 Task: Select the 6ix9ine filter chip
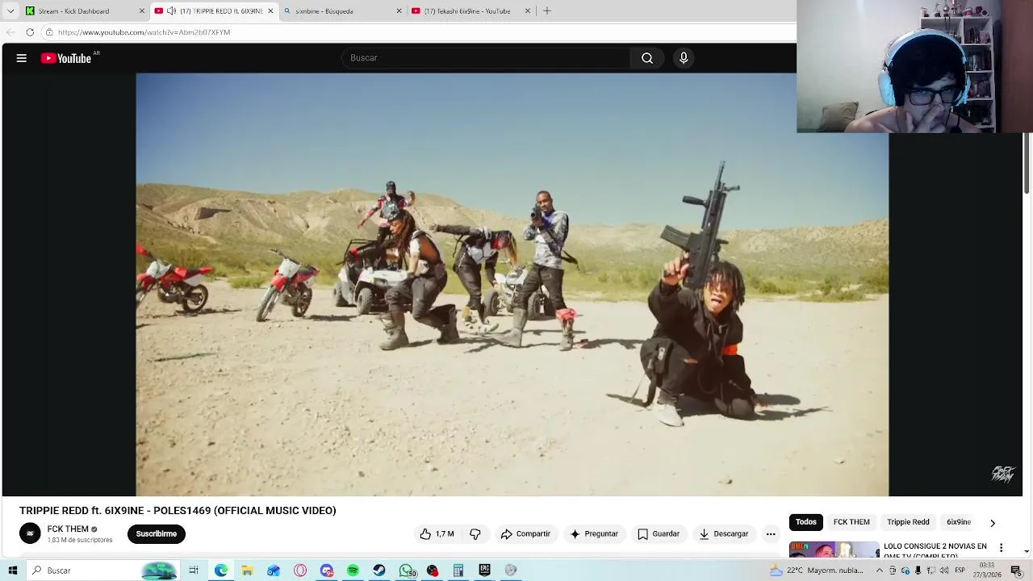(x=959, y=522)
